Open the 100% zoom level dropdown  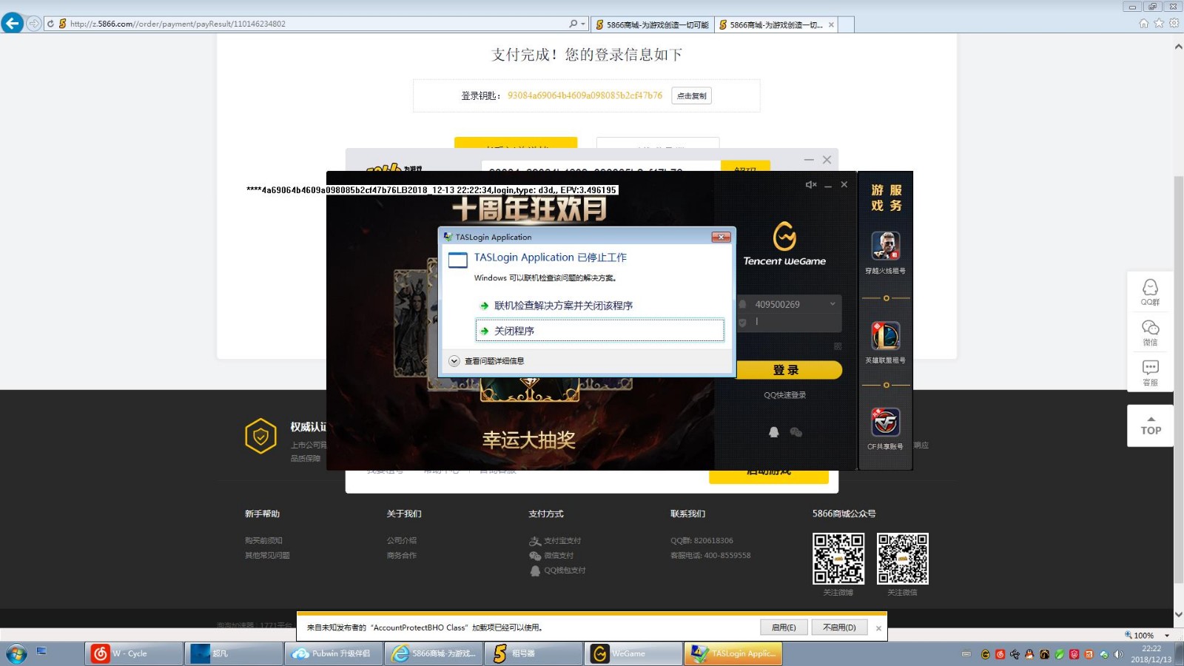coord(1167,636)
